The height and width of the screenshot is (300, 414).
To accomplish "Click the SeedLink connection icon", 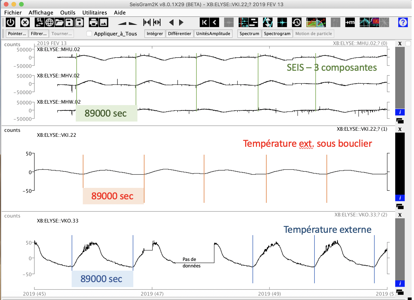I will coord(39,22).
